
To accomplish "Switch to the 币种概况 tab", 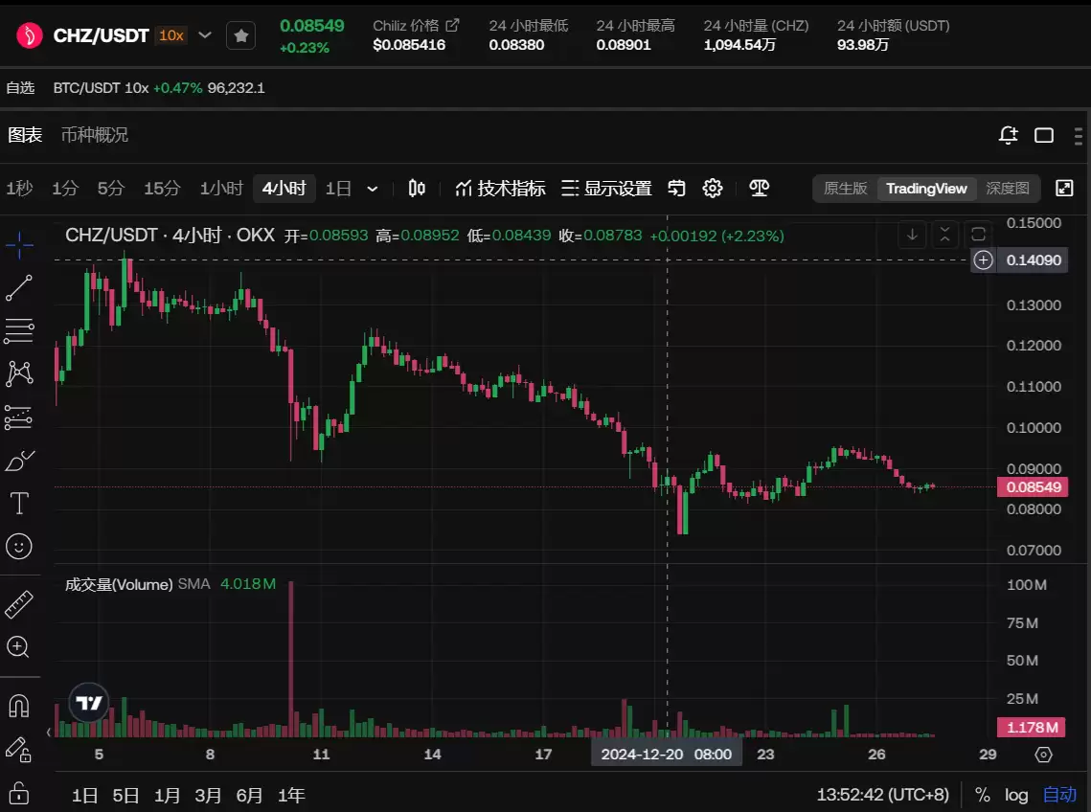I will 94,135.
